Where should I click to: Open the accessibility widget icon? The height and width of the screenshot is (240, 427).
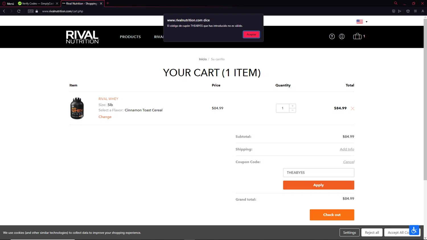[x=414, y=230]
